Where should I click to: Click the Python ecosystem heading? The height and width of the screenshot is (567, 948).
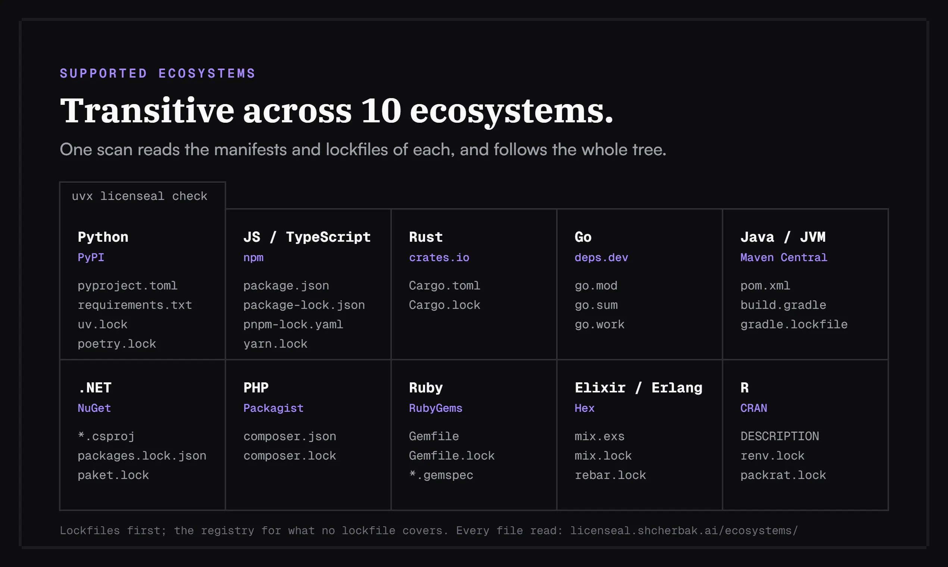pos(103,237)
